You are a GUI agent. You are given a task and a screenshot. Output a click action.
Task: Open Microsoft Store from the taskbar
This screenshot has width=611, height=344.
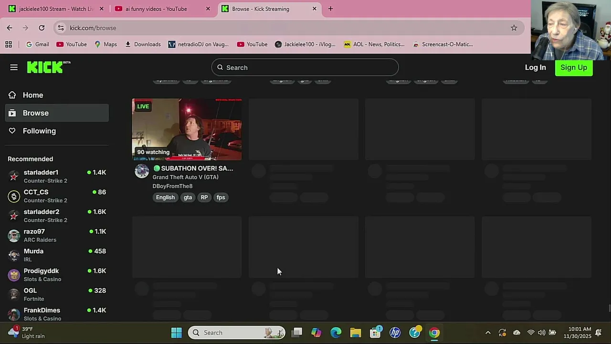pos(375,333)
